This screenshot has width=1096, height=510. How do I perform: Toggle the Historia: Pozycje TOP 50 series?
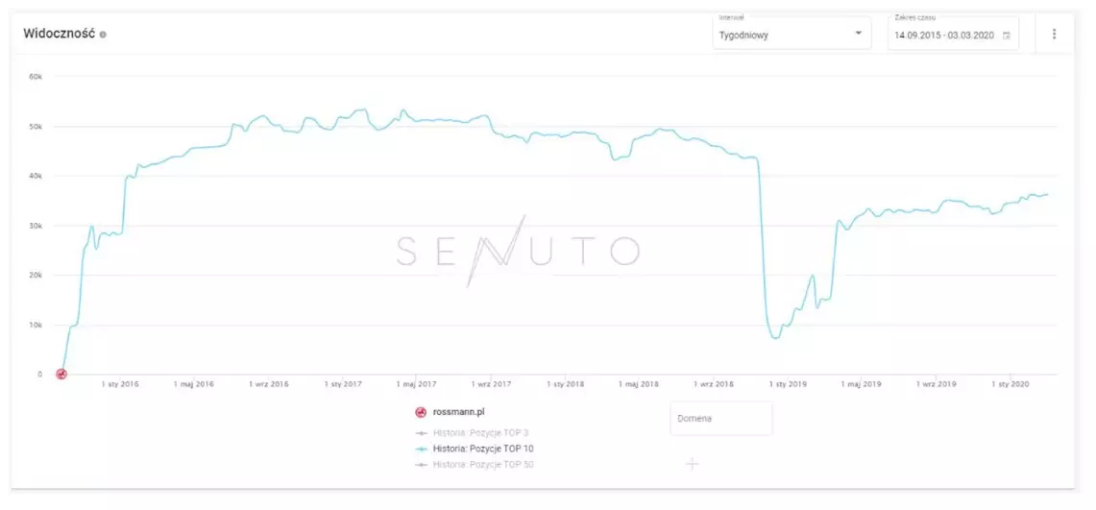484,465
